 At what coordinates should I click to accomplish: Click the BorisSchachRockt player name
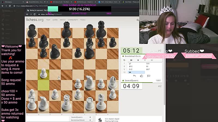133,56
